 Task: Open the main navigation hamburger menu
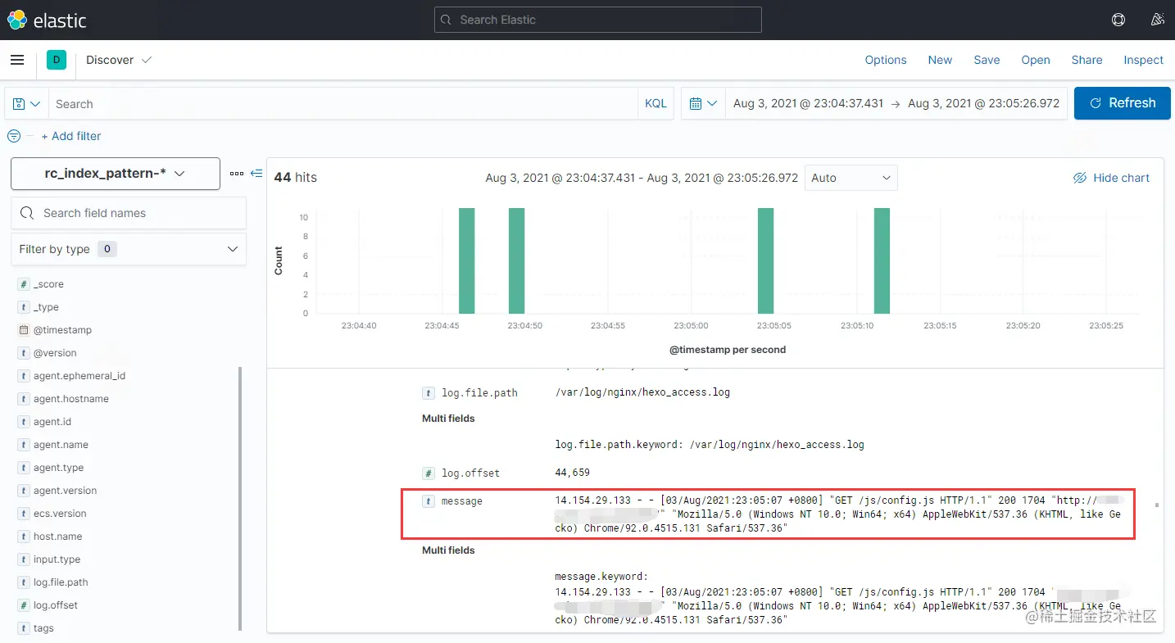pos(17,60)
